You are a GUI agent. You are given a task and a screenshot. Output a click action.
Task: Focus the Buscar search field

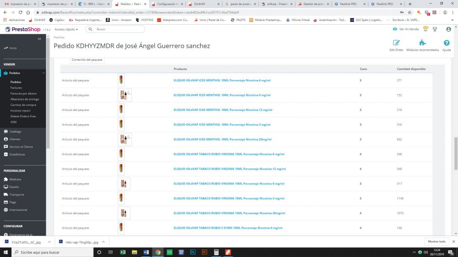(x=115, y=29)
